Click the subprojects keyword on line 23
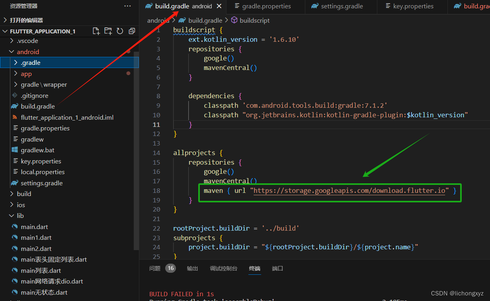Image resolution: width=490 pixels, height=301 pixels. [x=194, y=238]
